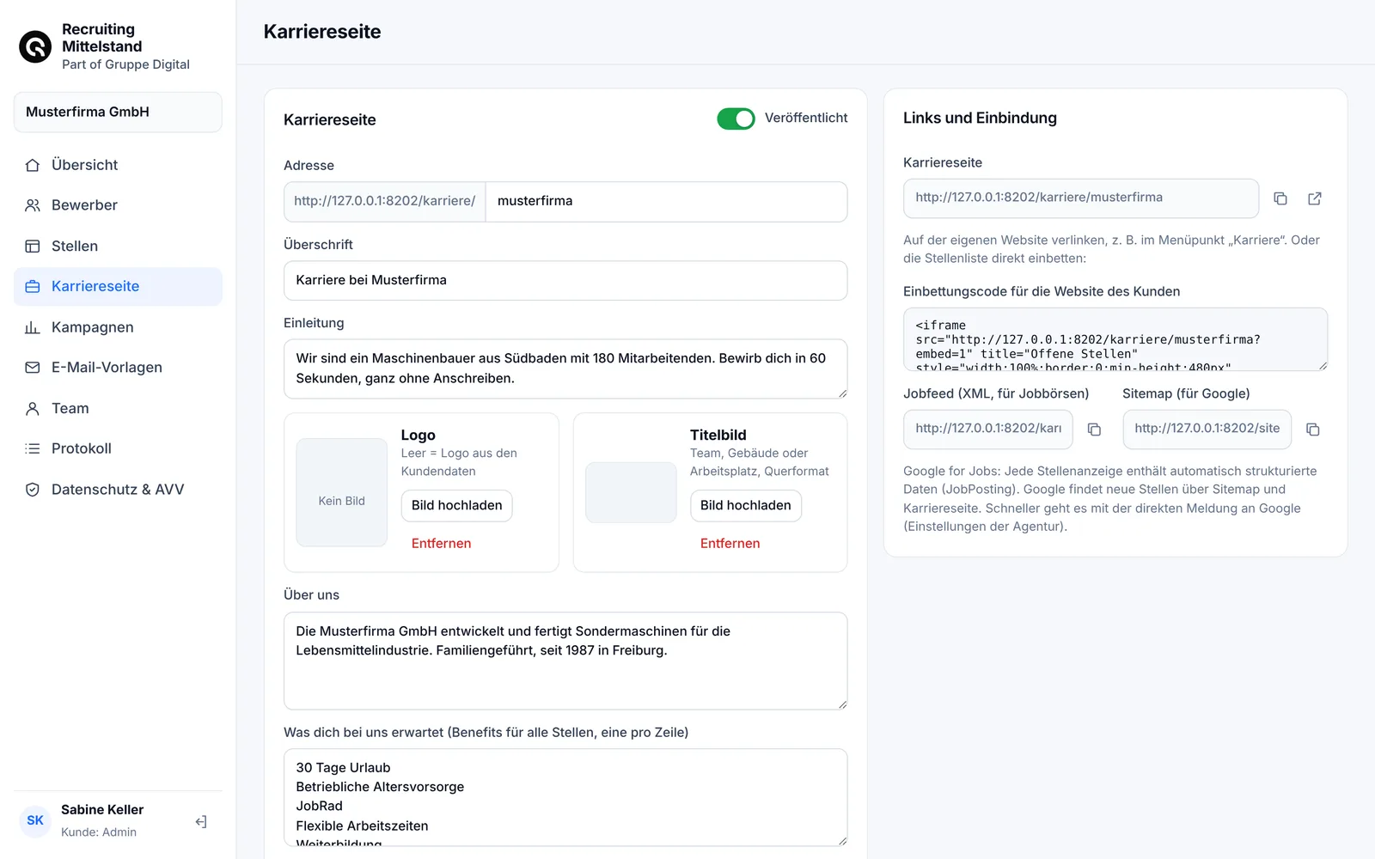Click the Bewerber people icon
This screenshot has width=1375, height=859.
point(33,205)
